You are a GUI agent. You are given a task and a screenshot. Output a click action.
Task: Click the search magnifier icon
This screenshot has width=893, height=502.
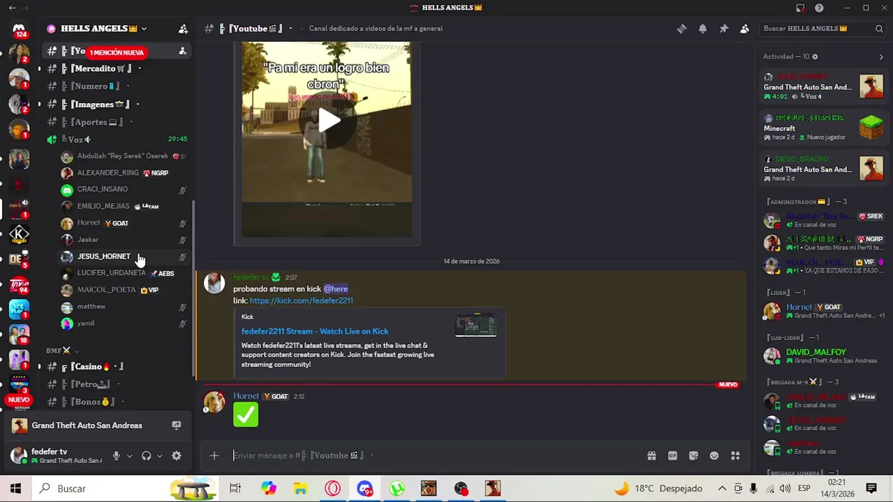click(x=879, y=29)
